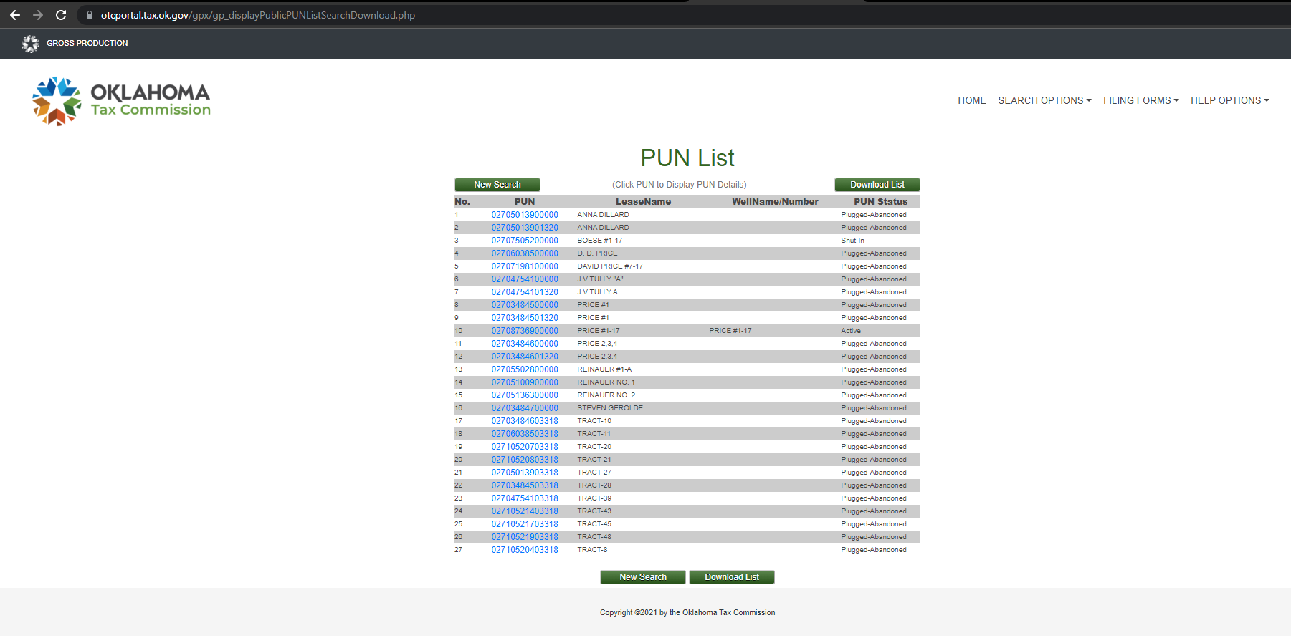1291x638 pixels.
Task: Expand the HELP OPTIONS dropdown menu
Action: coord(1229,100)
